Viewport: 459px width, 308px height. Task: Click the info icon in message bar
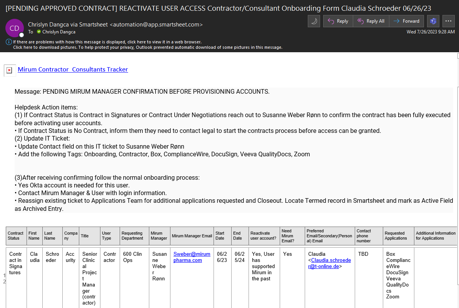pos(9,42)
